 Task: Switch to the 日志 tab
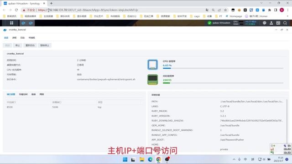(x=22, y=38)
